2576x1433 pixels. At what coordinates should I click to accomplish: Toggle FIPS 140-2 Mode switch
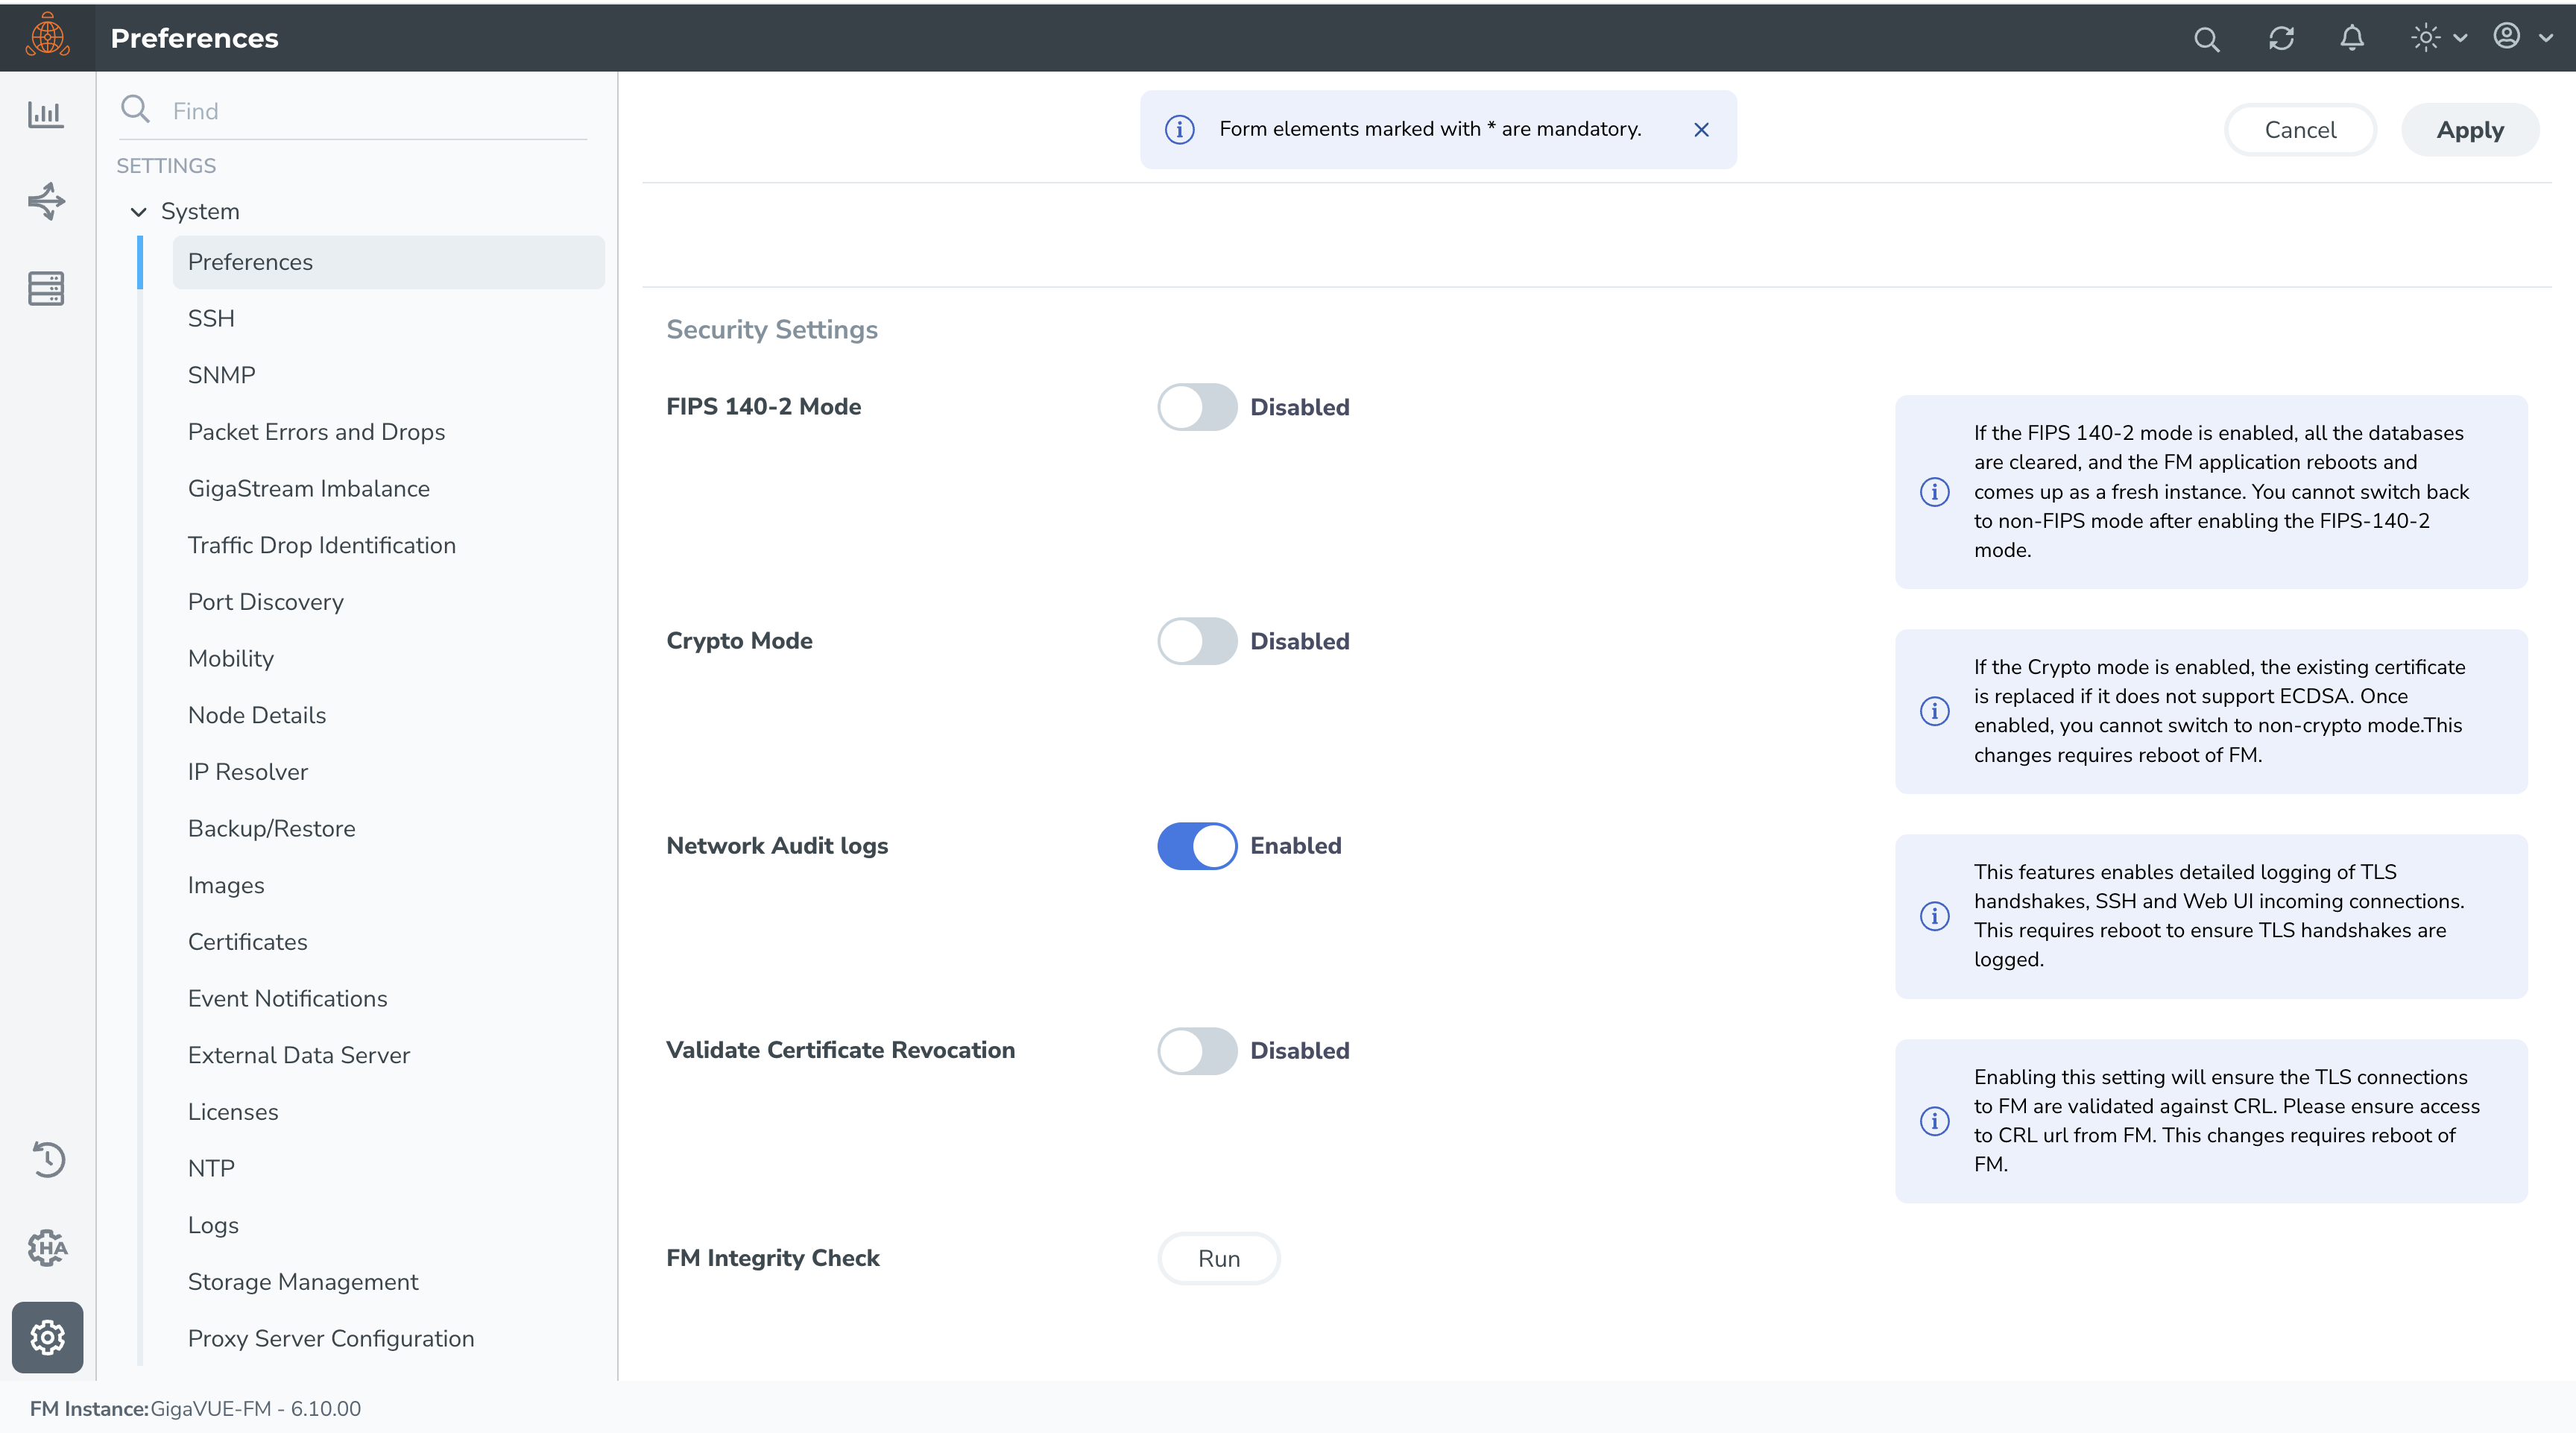pyautogui.click(x=1197, y=407)
